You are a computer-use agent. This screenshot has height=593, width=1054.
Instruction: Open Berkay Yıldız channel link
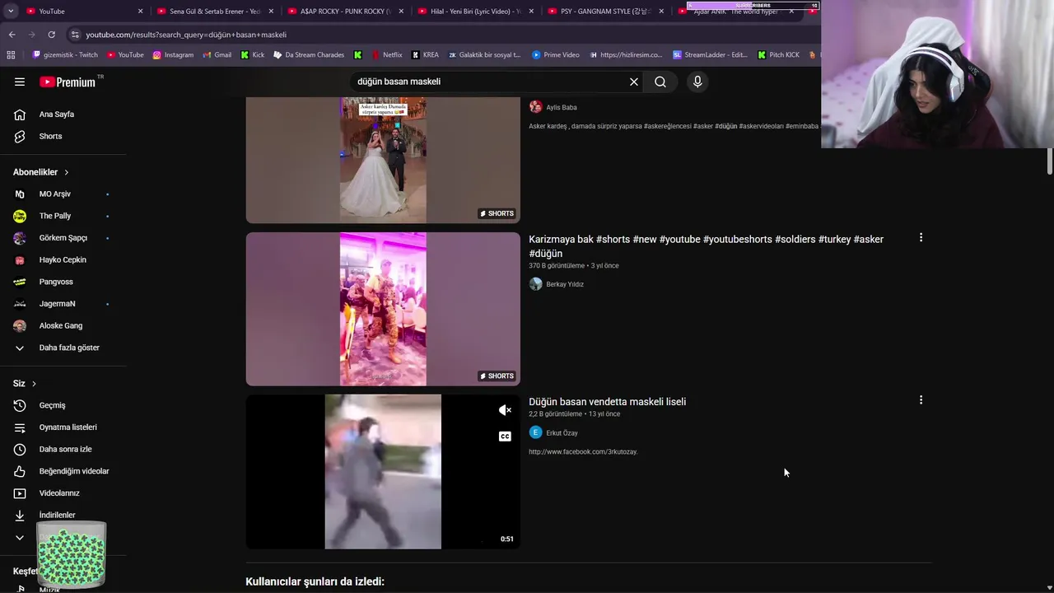(x=565, y=284)
